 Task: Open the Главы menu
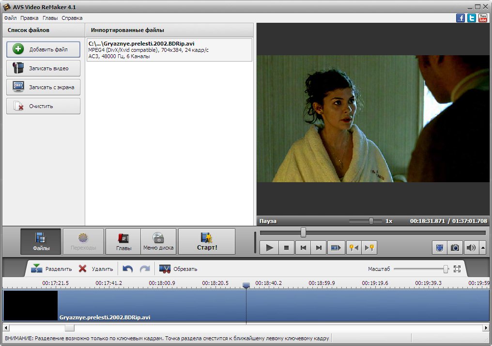(x=50, y=18)
